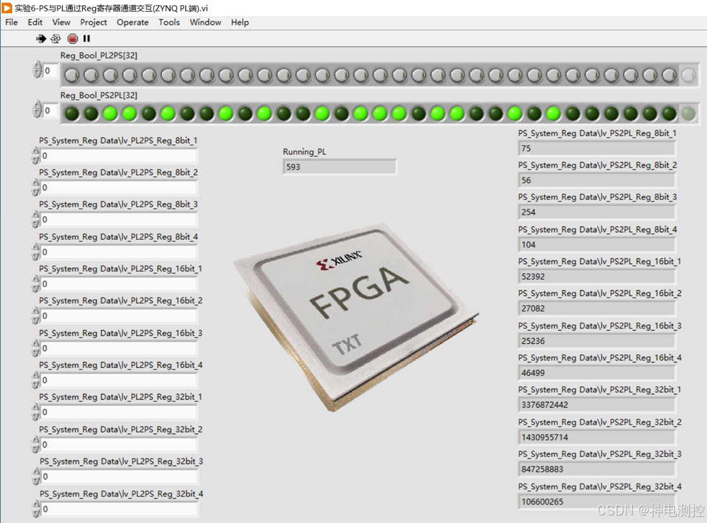This screenshot has width=707, height=523.
Task: Click stepper arrows for PL2PS_Reg_8bit_3
Action: tap(36, 219)
